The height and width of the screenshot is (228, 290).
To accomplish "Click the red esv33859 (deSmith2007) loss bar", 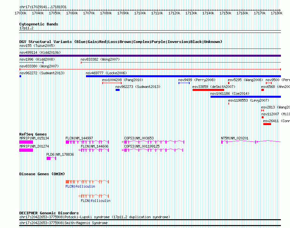I will [x=208, y=90].
